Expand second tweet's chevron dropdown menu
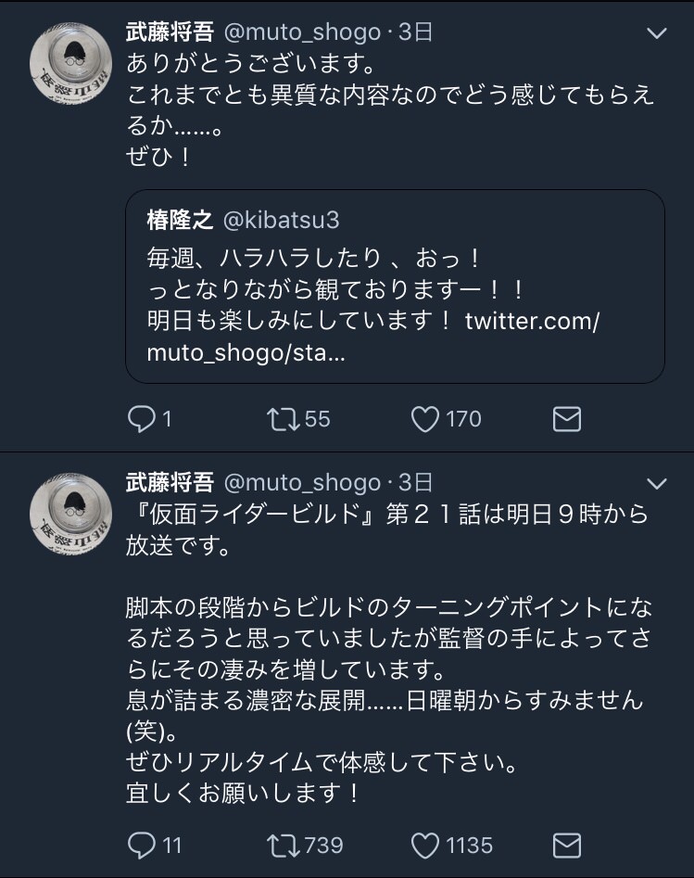This screenshot has height=878, width=694. [656, 483]
